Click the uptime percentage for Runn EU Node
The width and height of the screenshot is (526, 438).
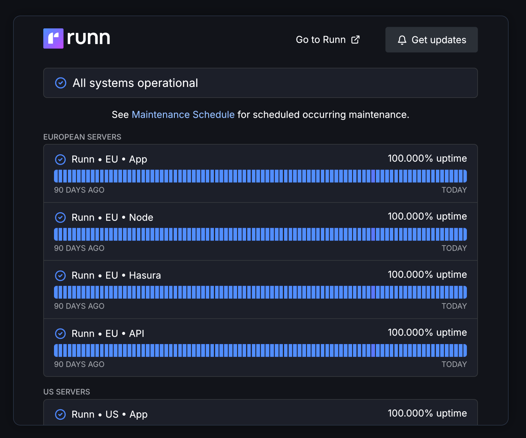click(427, 216)
